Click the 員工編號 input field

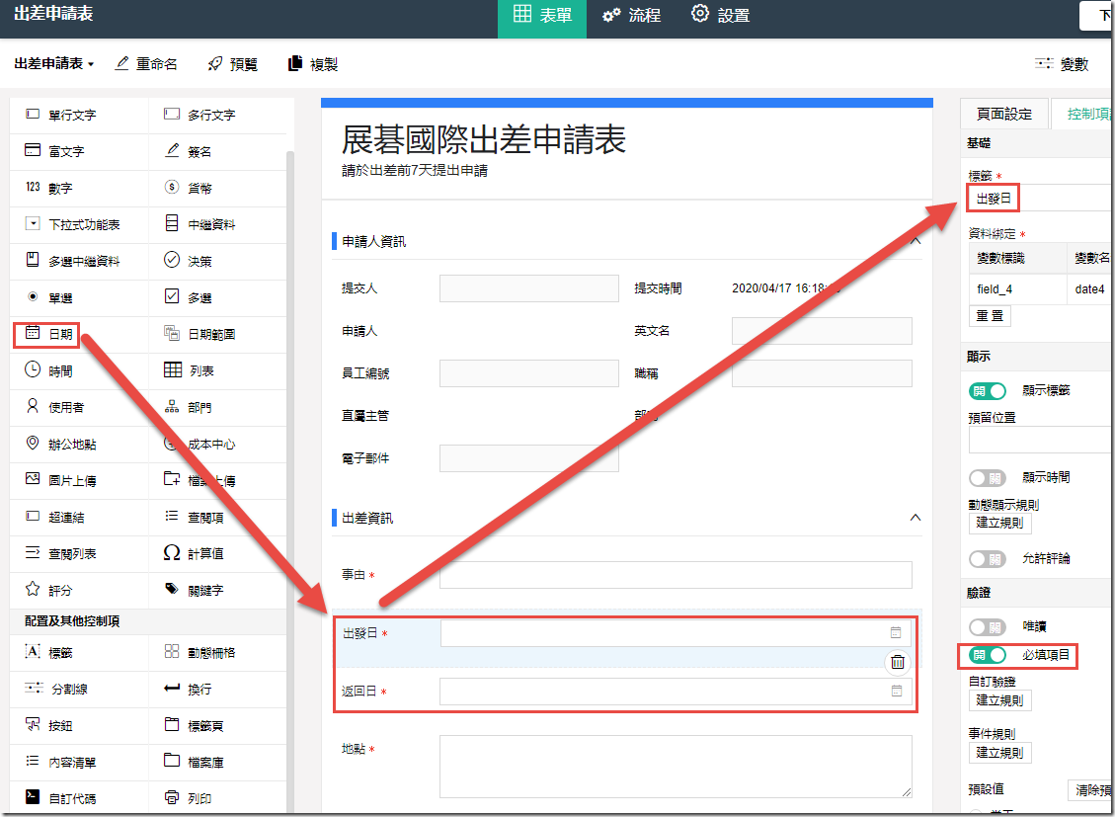(529, 373)
